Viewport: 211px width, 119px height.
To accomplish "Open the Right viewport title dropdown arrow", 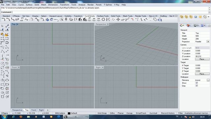I will click(103, 67).
